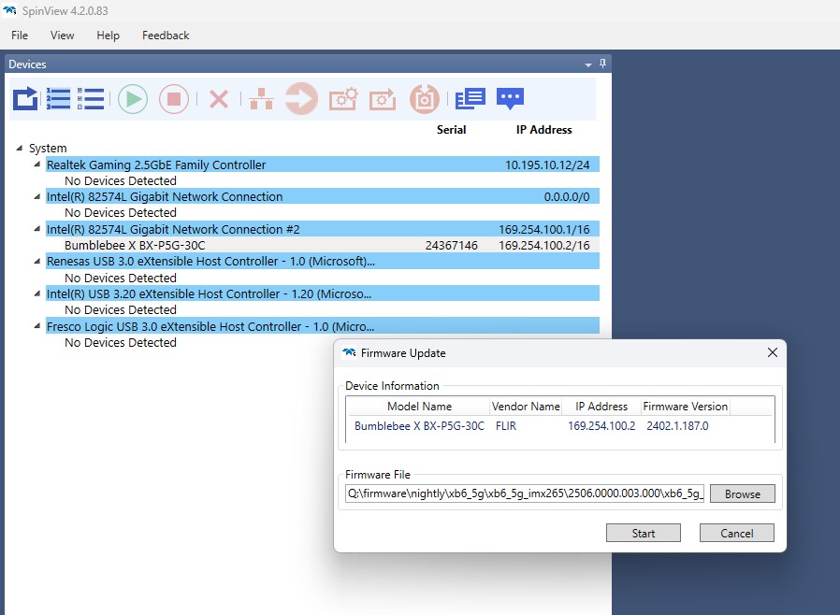
Task: Select the Renesas USB 3.0 Host Controller row
Action: point(323,261)
